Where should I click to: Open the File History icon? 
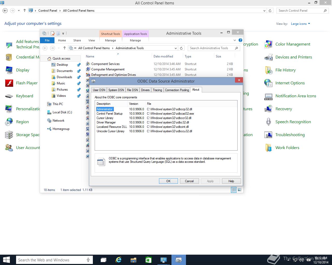coord(268,70)
